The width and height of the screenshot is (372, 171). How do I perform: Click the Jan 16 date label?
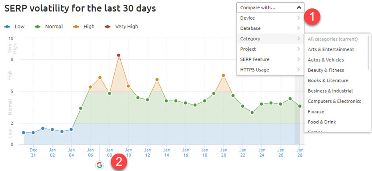point(186,153)
